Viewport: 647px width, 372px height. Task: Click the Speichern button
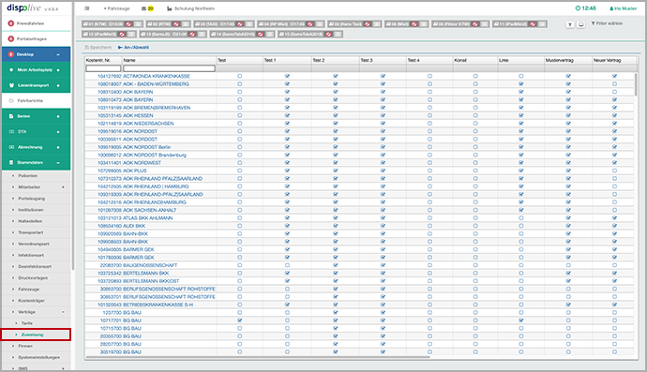98,48
